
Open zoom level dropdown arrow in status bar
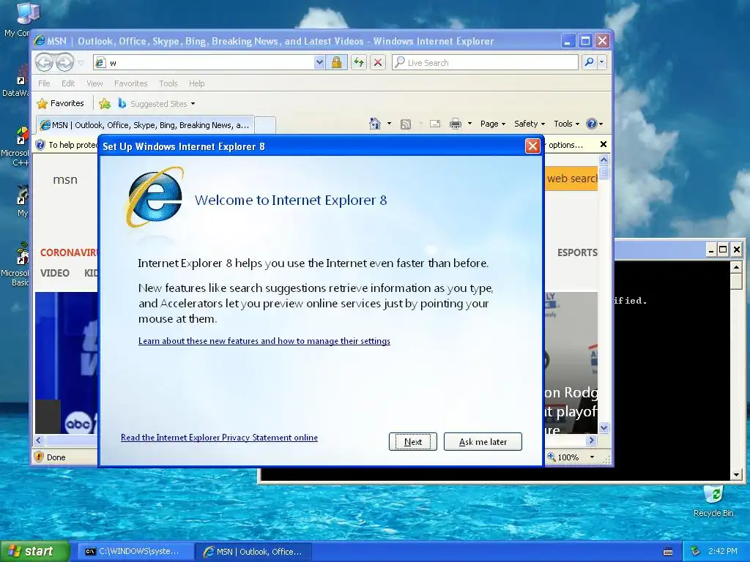click(592, 457)
